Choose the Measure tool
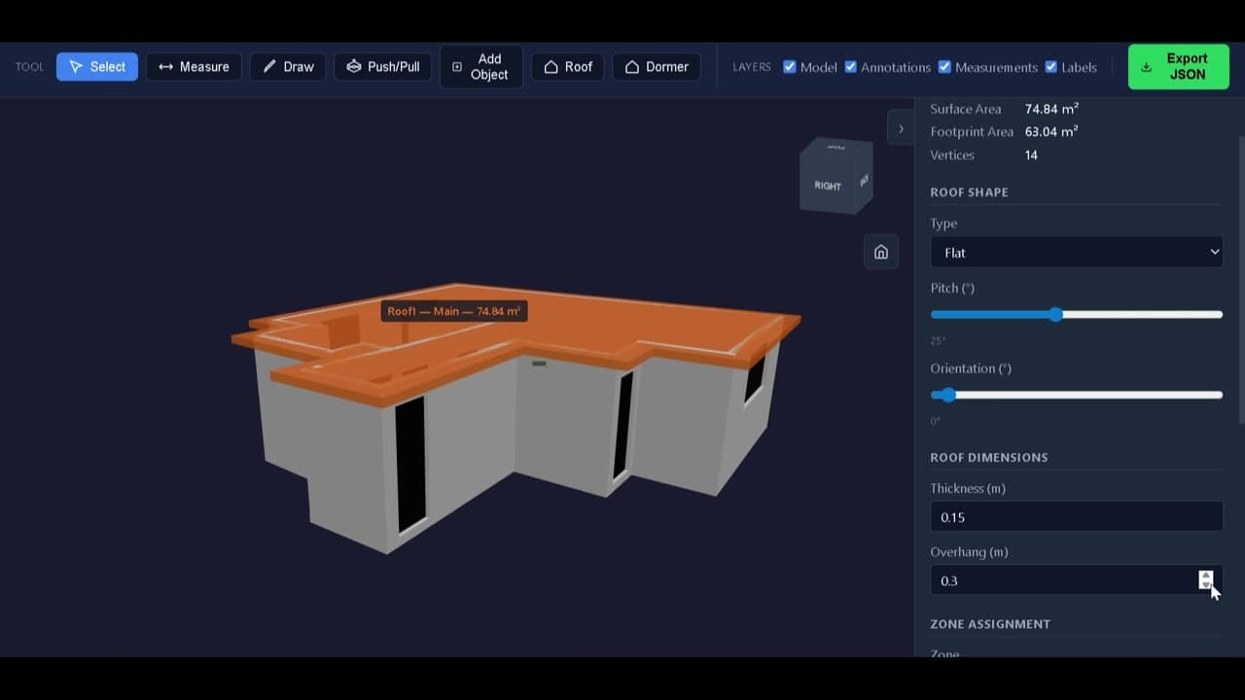The width and height of the screenshot is (1245, 700). tap(194, 66)
